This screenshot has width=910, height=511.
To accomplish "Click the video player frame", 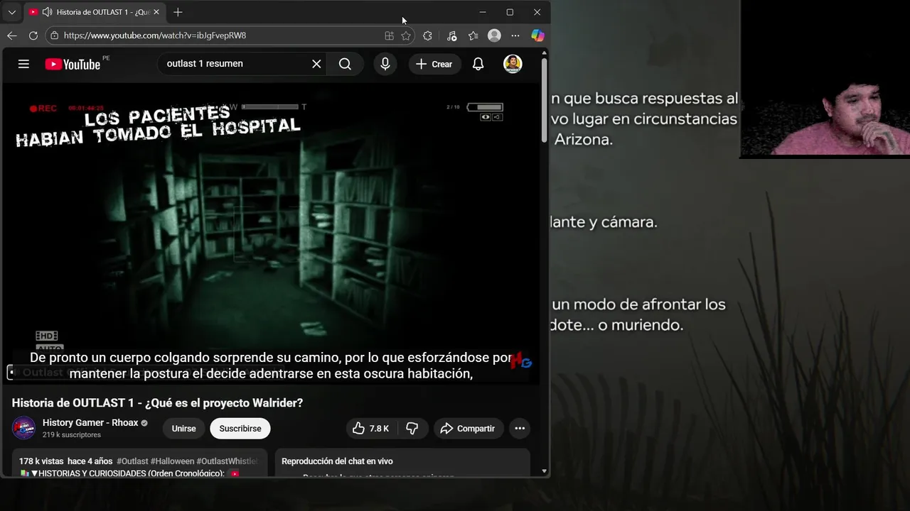I will point(271,234).
